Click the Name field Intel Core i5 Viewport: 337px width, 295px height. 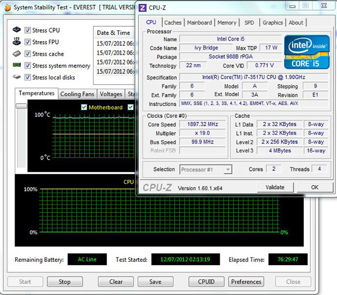coord(230,39)
